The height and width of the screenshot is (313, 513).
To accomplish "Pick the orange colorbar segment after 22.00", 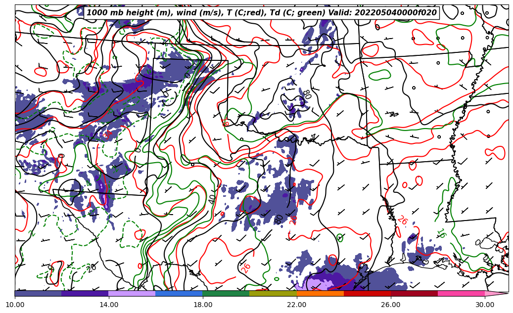I will pos(320,293).
